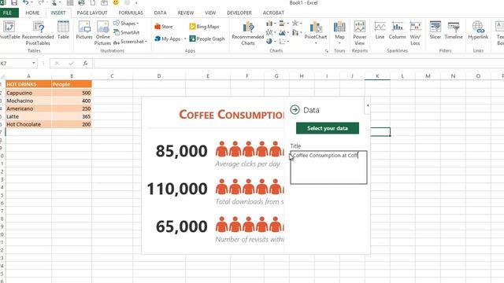
Task: Open bar chart type dropdown
Action: tap(283, 24)
